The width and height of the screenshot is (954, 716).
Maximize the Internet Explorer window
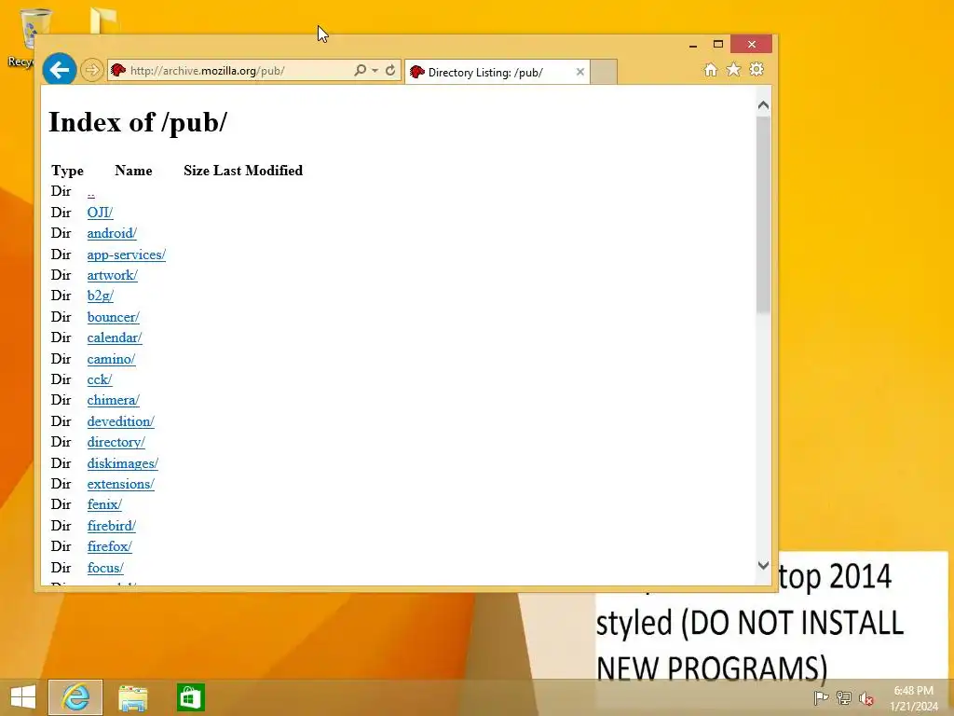(718, 44)
